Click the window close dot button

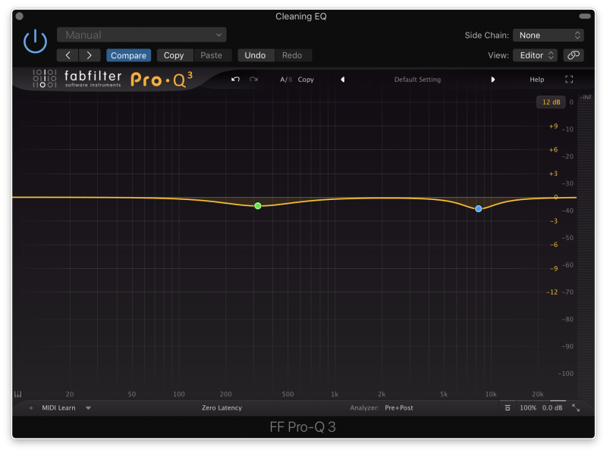(x=20, y=16)
